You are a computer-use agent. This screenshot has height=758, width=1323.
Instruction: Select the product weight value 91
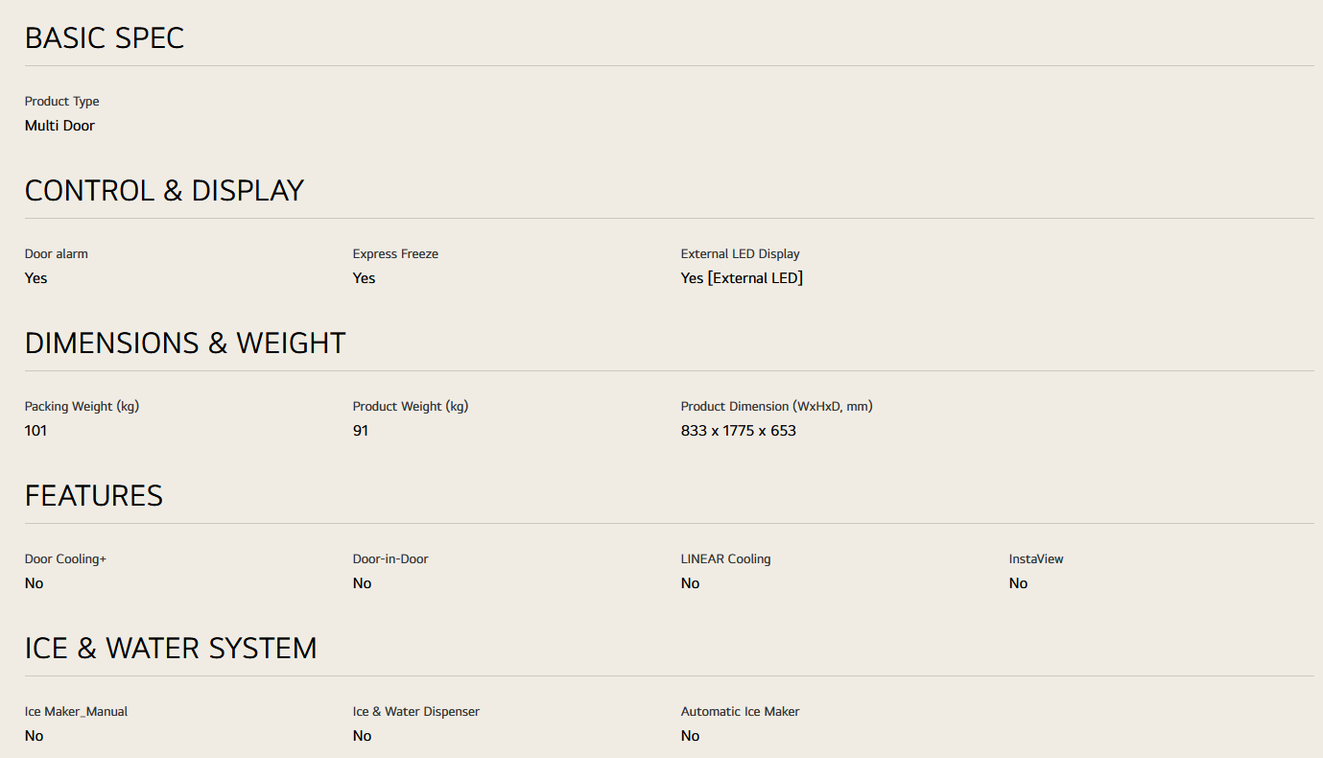click(361, 431)
